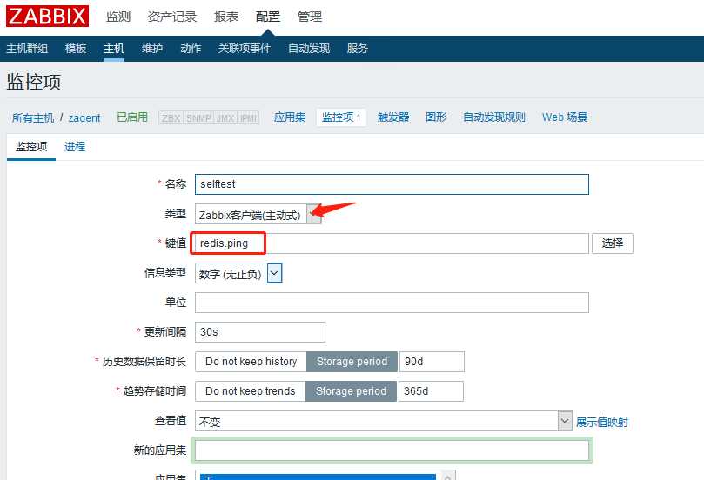704x480 pixels.
Task: Select Do not keep trends
Action: click(251, 391)
